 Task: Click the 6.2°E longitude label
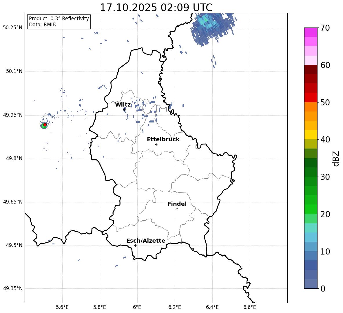tap(175, 307)
